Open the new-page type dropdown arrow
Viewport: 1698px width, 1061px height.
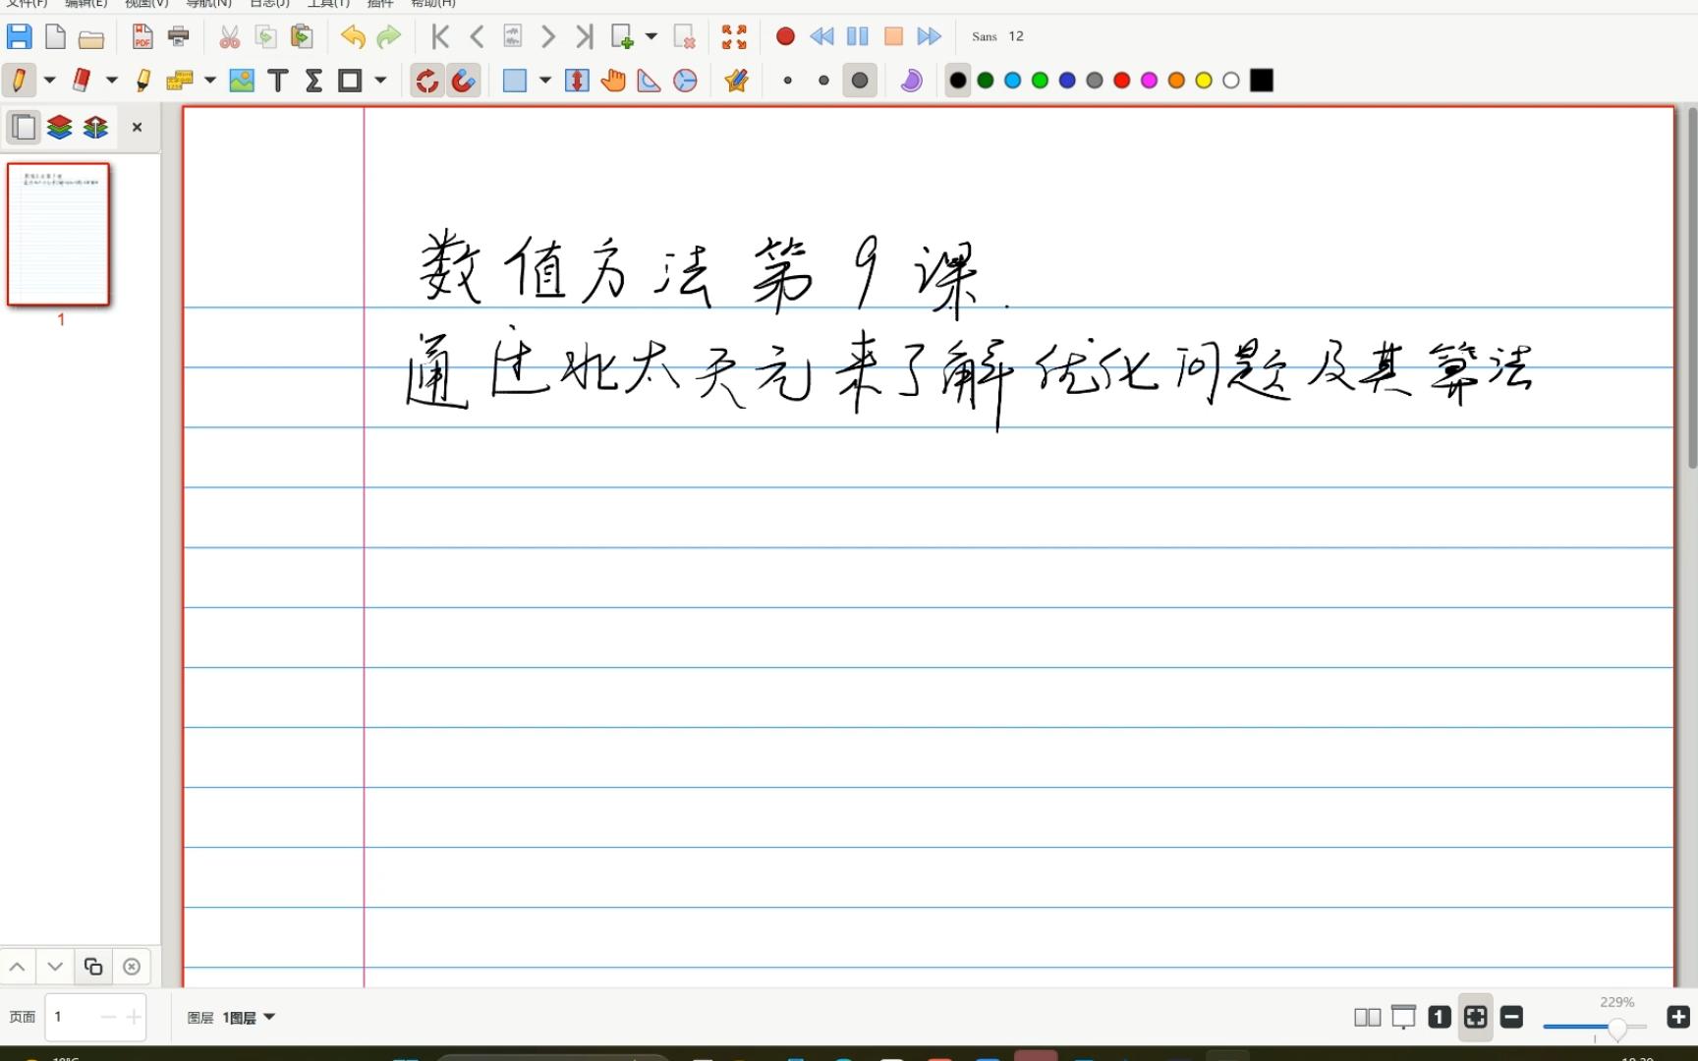[651, 37]
